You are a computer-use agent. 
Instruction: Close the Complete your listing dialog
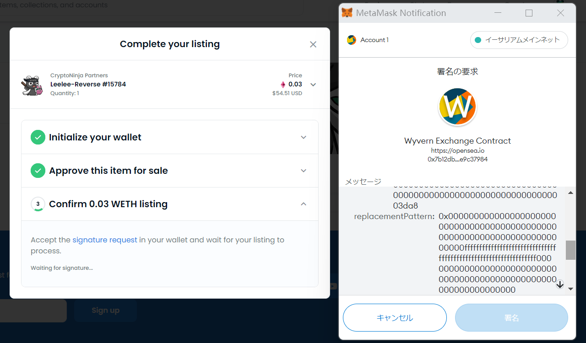point(313,44)
